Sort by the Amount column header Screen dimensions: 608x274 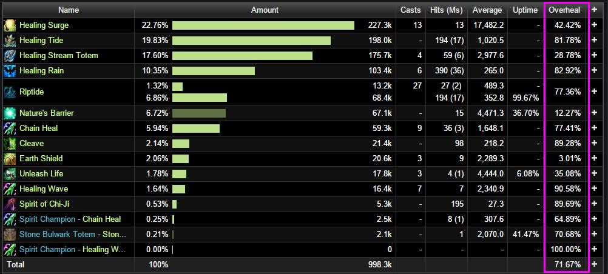click(x=265, y=10)
